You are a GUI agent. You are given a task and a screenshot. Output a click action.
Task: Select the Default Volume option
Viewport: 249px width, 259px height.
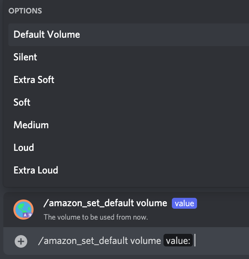click(129, 34)
